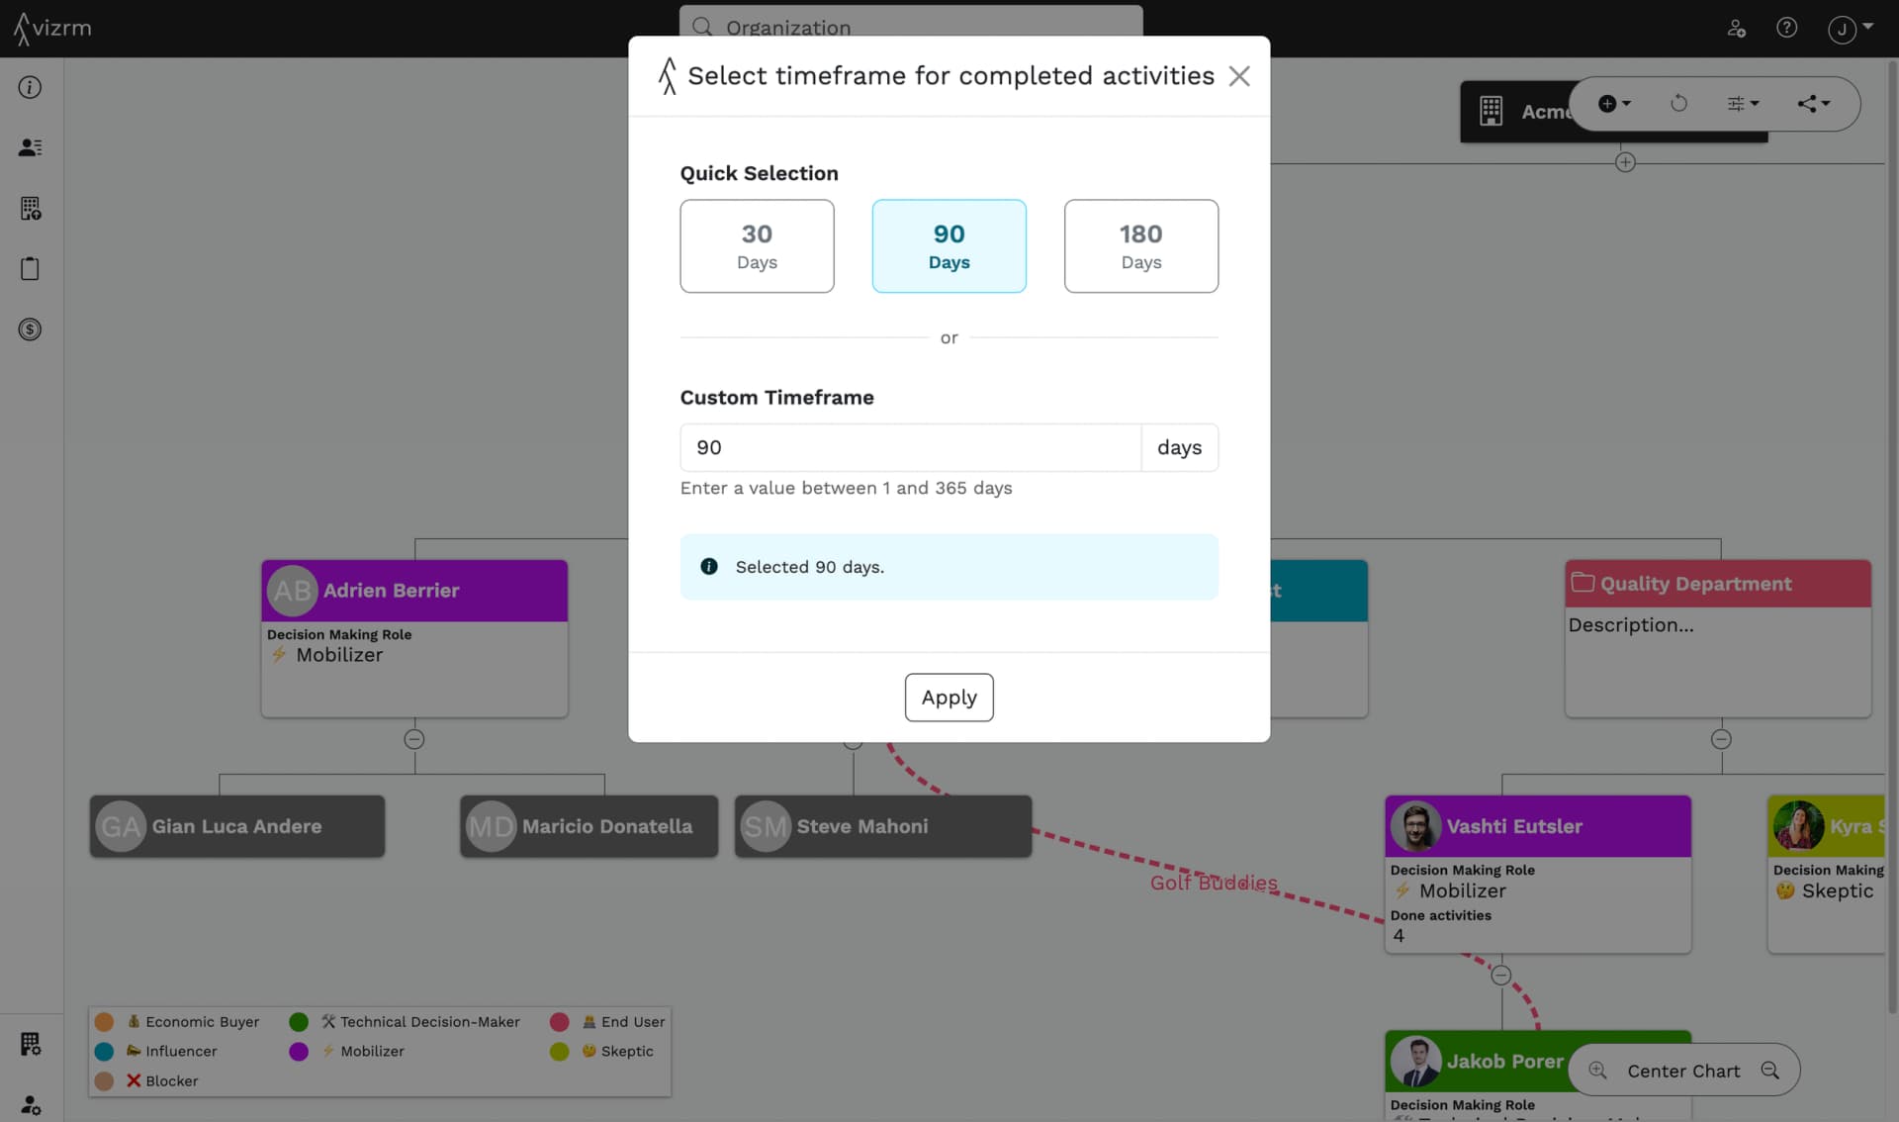Screen dimensions: 1899x1122
Task: Collapse node under Quality Department
Action: [x=1721, y=739]
